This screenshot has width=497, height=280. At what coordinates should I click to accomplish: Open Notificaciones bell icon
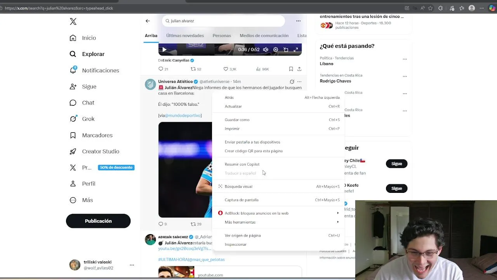[x=73, y=70]
